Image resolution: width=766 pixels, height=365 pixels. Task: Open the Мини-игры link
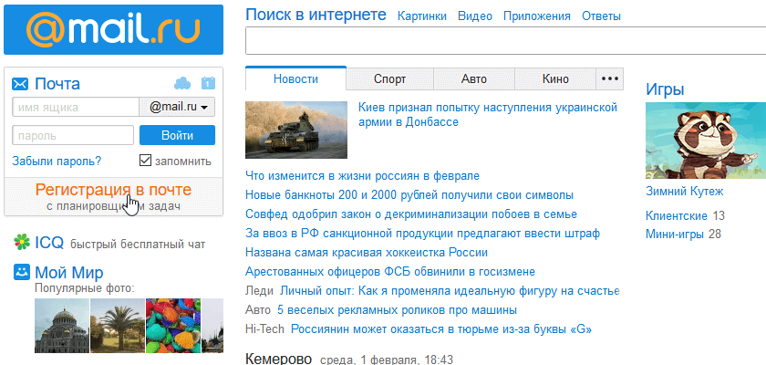pyautogui.click(x=675, y=235)
